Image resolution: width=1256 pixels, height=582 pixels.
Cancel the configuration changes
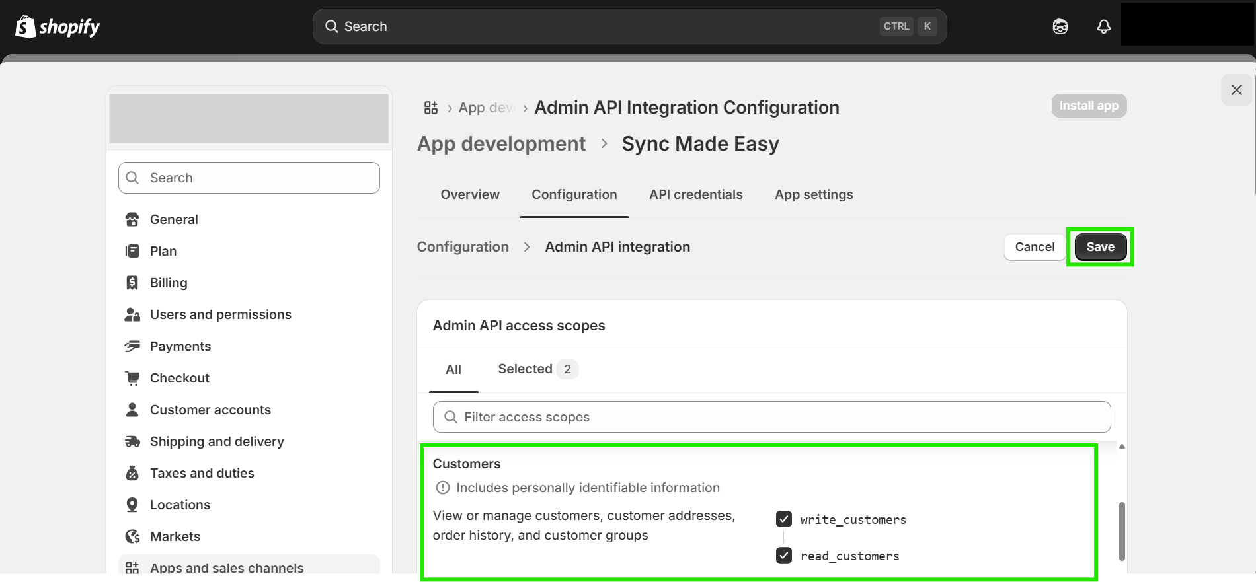pos(1035,247)
